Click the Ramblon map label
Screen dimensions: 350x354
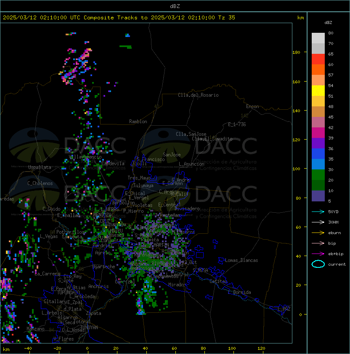[x=138, y=122]
